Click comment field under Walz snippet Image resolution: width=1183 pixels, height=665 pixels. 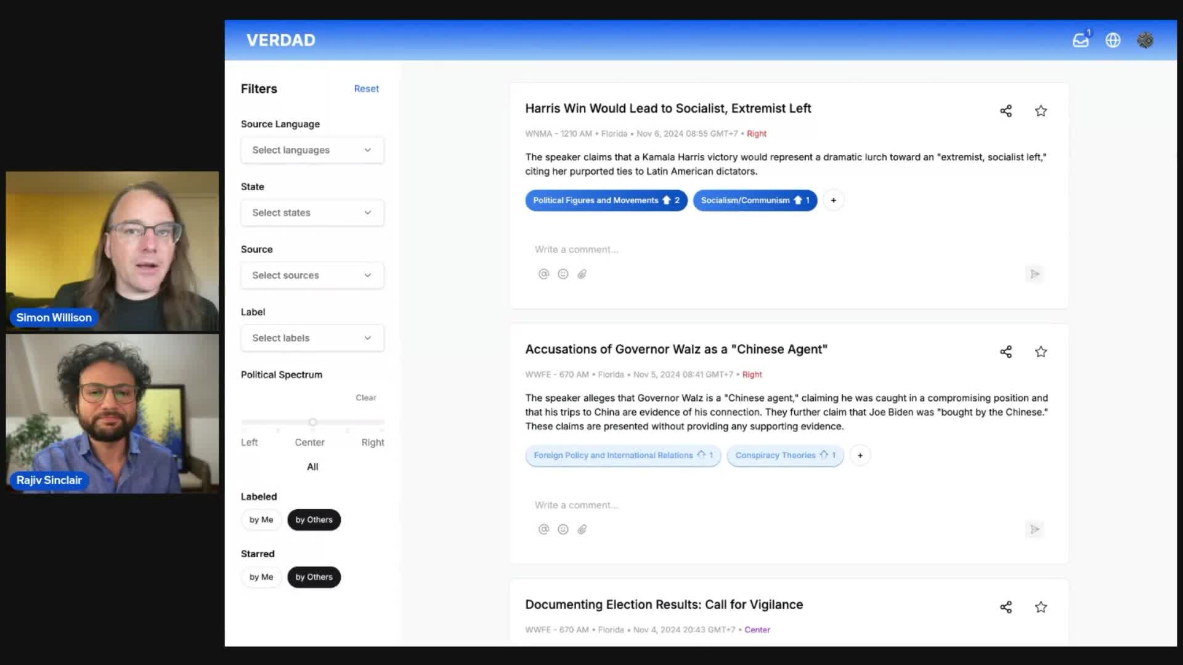pos(788,505)
